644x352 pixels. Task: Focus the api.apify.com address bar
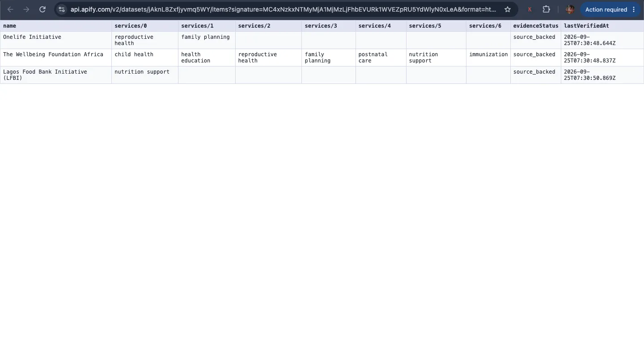pyautogui.click(x=283, y=9)
